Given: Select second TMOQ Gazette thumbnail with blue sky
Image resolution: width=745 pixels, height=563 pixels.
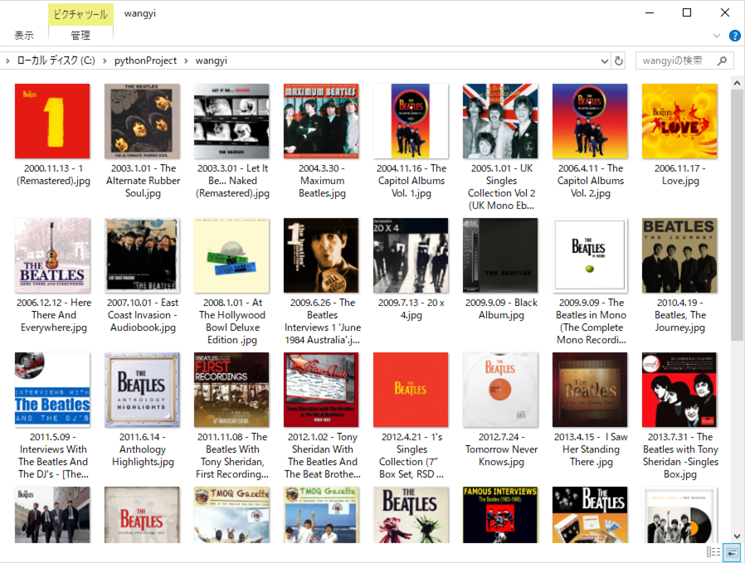Looking at the screenshot, I should [x=321, y=515].
